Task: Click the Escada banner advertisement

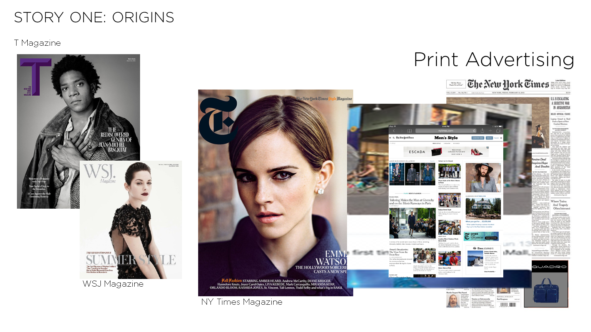Action: (x=446, y=152)
